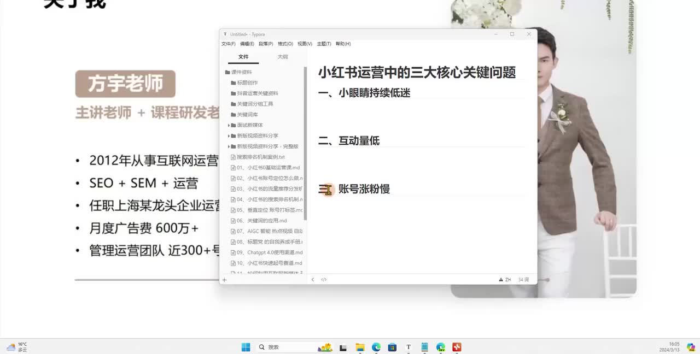Open File Explorer from taskbar
Image resolution: width=700 pixels, height=354 pixels.
pyautogui.click(x=360, y=347)
